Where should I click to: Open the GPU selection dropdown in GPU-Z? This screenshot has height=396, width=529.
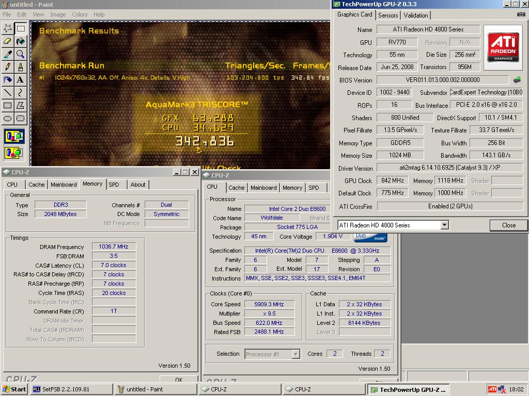pos(445,225)
